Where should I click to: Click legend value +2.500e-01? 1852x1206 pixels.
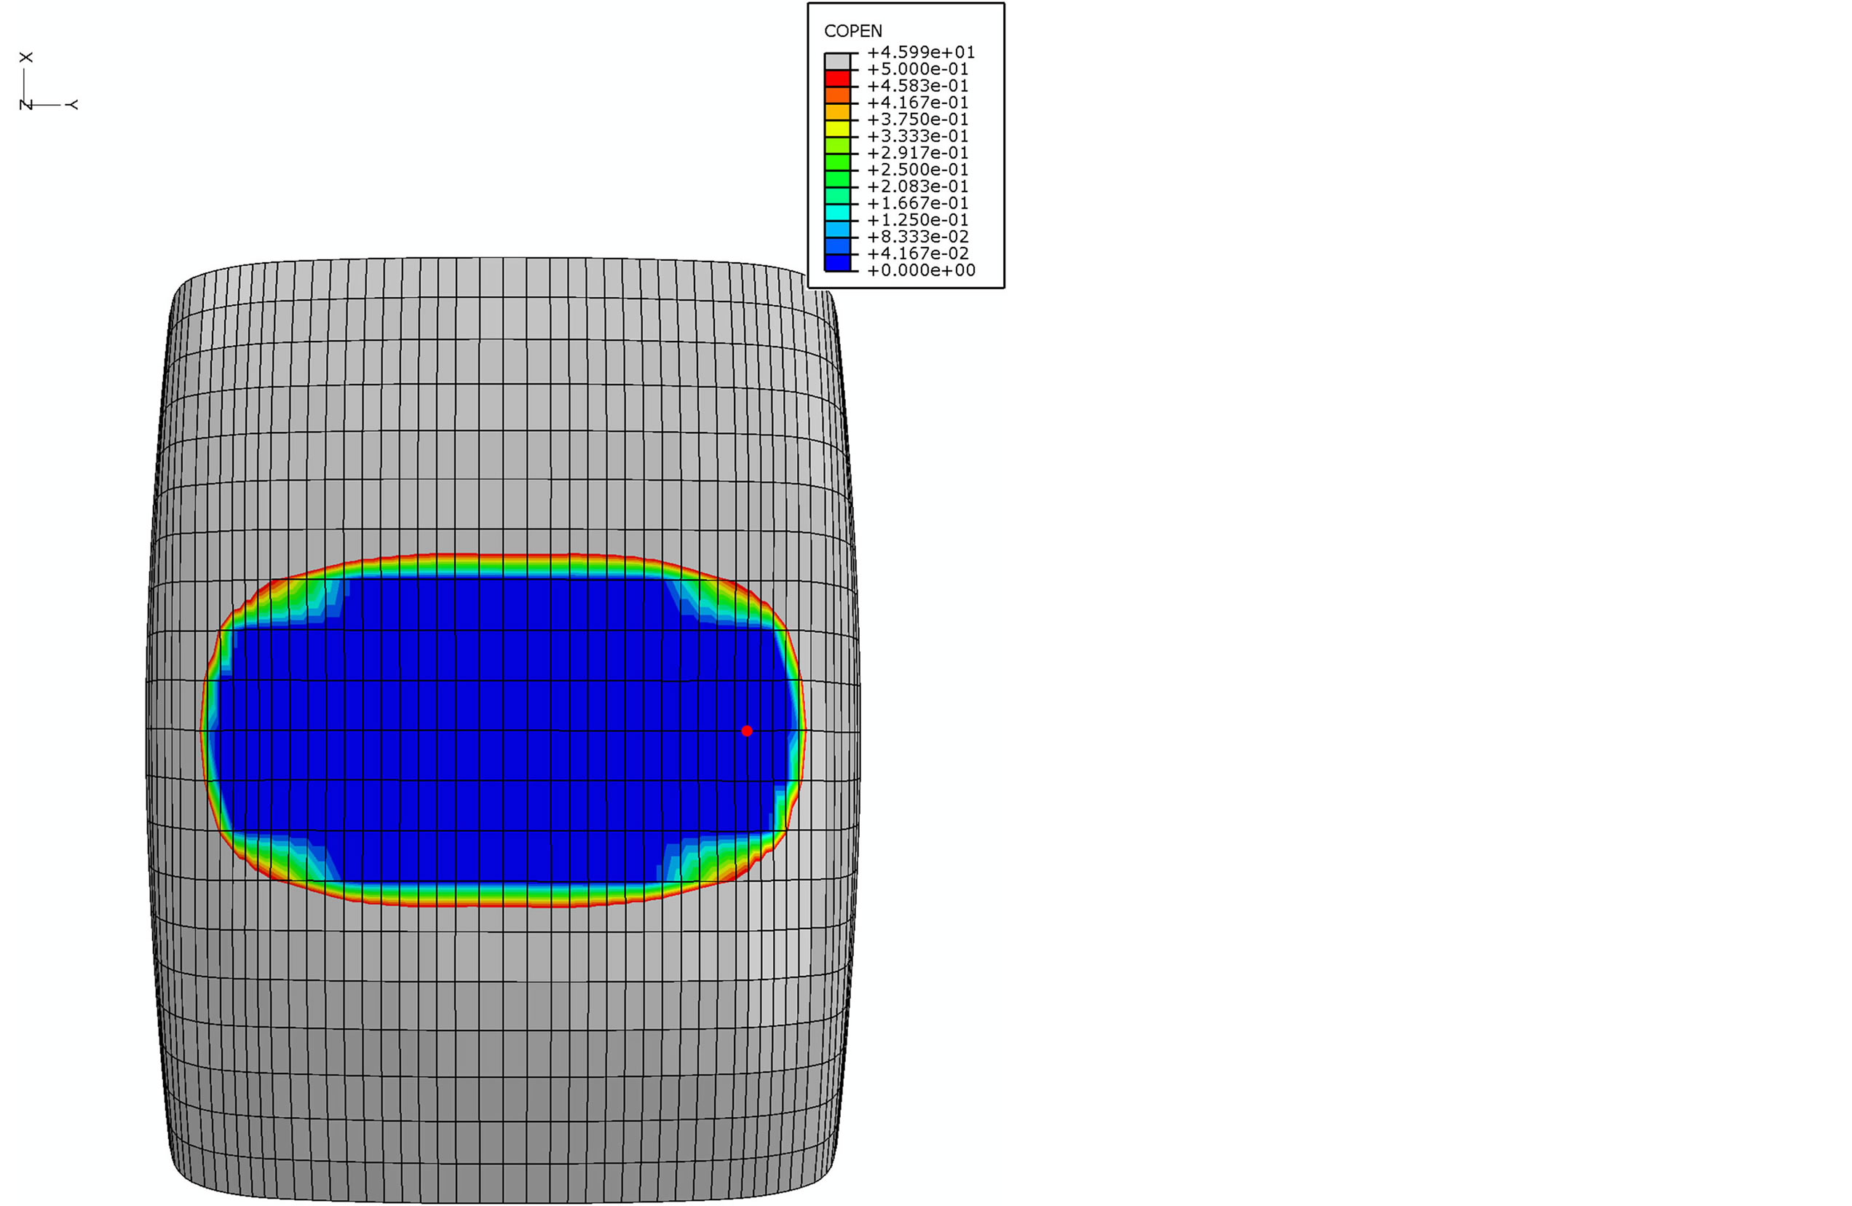click(917, 170)
